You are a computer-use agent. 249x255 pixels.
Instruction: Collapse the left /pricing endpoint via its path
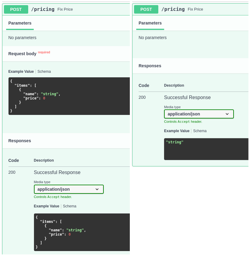pyautogui.click(x=43, y=9)
